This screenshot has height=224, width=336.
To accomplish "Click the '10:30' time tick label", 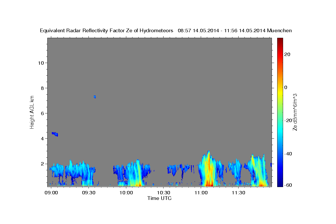I will pos(164,193).
